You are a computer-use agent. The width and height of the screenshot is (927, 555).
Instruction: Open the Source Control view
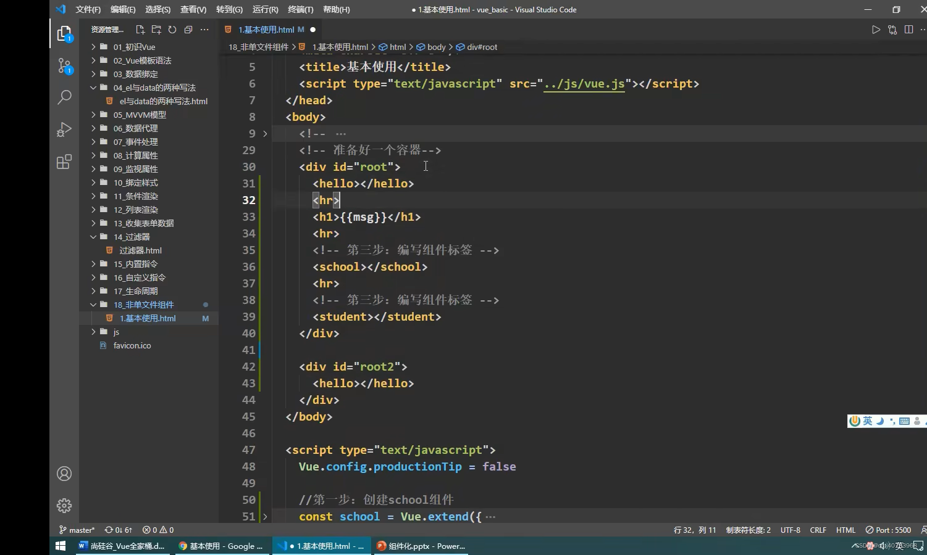pyautogui.click(x=64, y=65)
